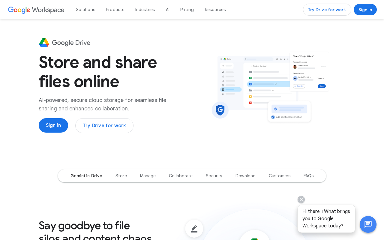
Task: Select the Store section tab
Action: (x=121, y=176)
